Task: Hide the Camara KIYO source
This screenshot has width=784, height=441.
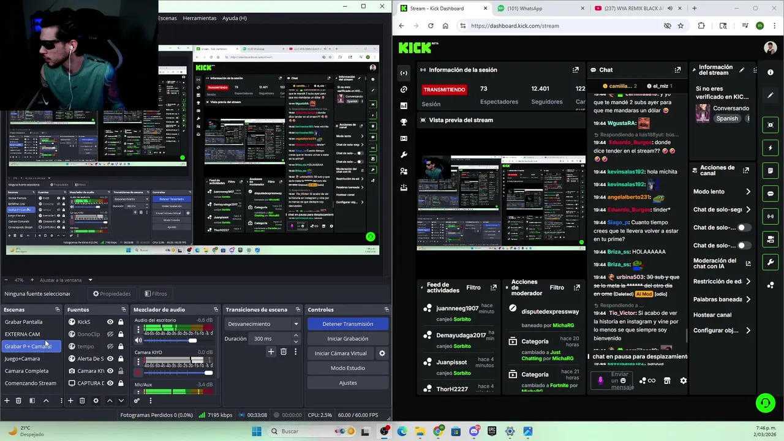Action: pyautogui.click(x=110, y=371)
